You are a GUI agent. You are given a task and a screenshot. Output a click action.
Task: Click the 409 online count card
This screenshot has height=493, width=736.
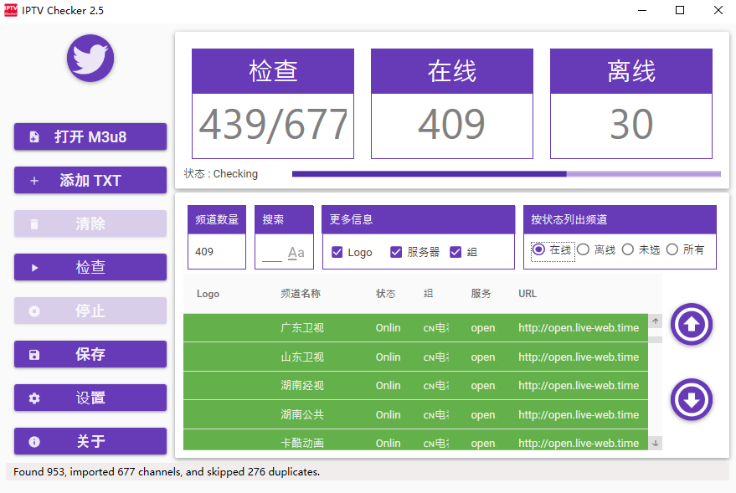tap(451, 104)
